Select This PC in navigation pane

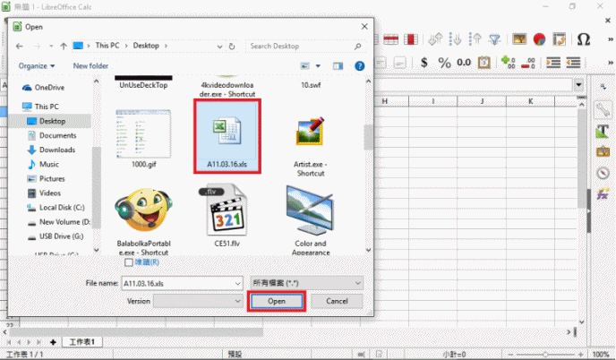tap(47, 107)
